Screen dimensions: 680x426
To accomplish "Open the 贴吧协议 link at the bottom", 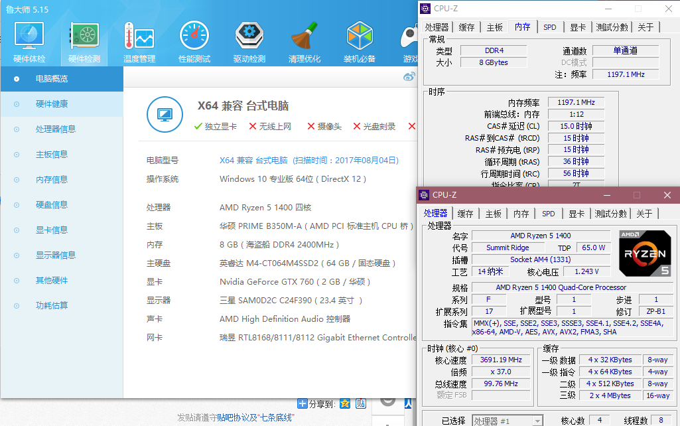I will pyautogui.click(x=234, y=417).
